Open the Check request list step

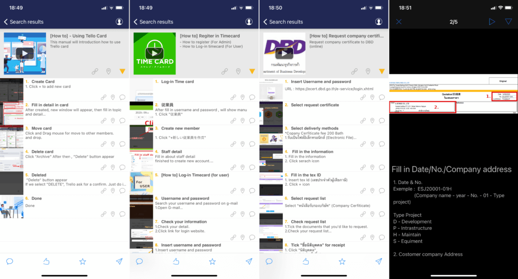tap(324, 230)
